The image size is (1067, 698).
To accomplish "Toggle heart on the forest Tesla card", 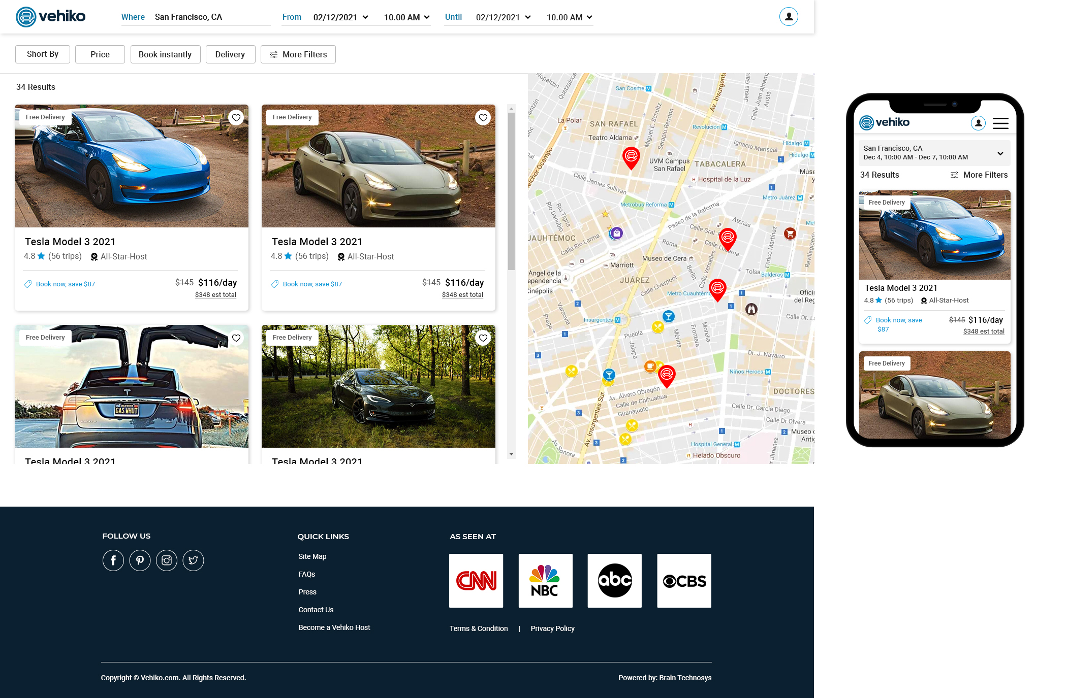I will coord(483,338).
